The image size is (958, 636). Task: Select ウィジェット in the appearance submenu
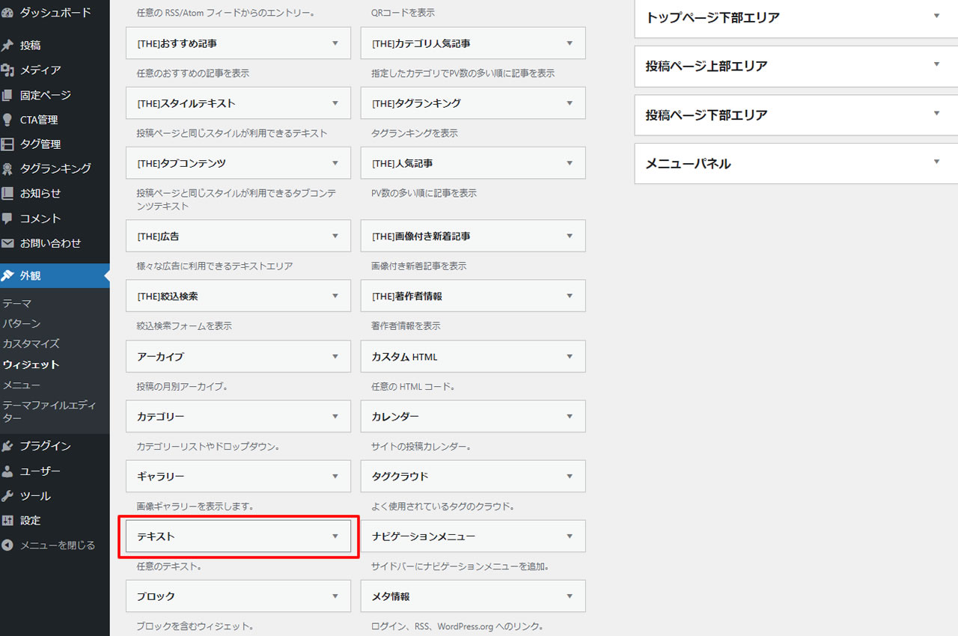[31, 365]
